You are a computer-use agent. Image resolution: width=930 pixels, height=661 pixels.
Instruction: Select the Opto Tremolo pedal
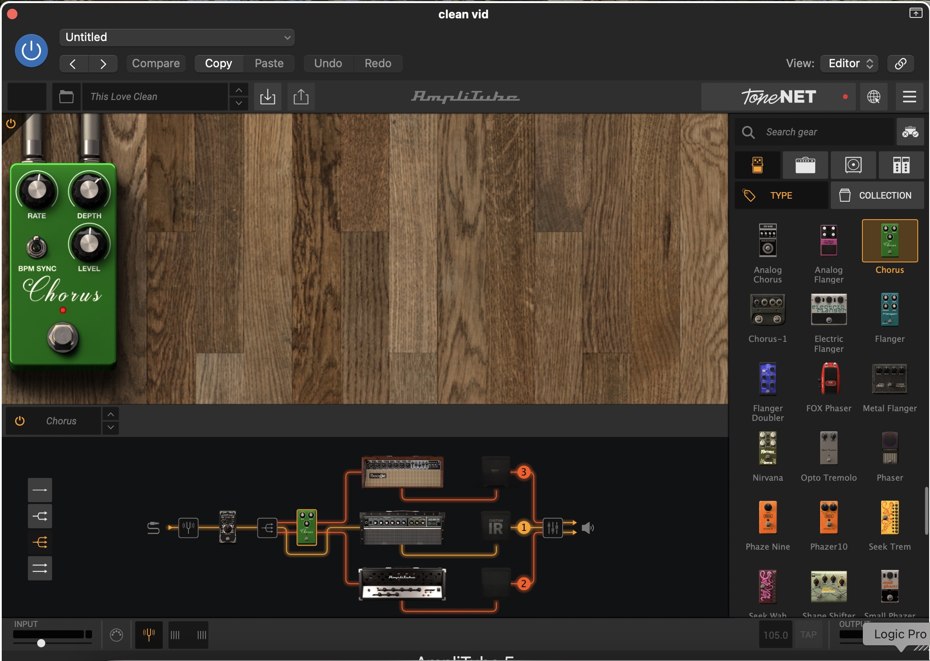pos(829,457)
